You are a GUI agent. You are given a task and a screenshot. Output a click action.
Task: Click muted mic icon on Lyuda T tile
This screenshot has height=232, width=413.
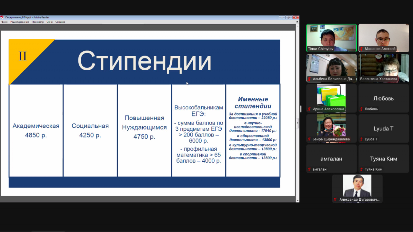[362, 139]
